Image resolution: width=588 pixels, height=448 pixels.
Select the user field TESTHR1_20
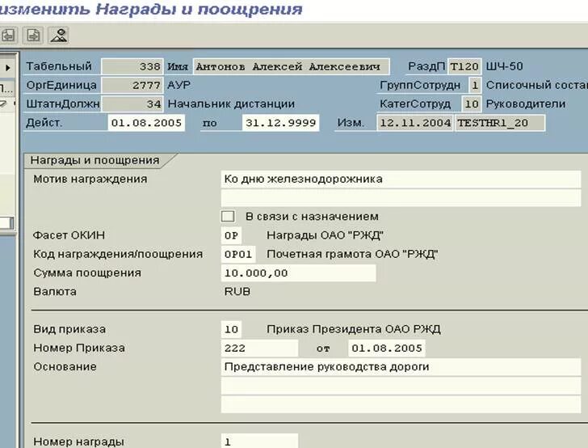tap(499, 123)
